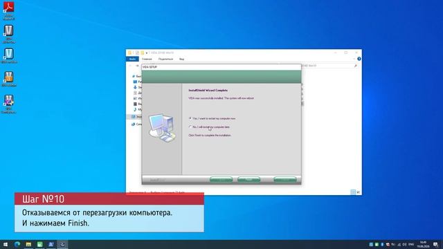The image size is (443, 249).
Task: Open the Файл tab in Explorer
Action: click(x=132, y=59)
